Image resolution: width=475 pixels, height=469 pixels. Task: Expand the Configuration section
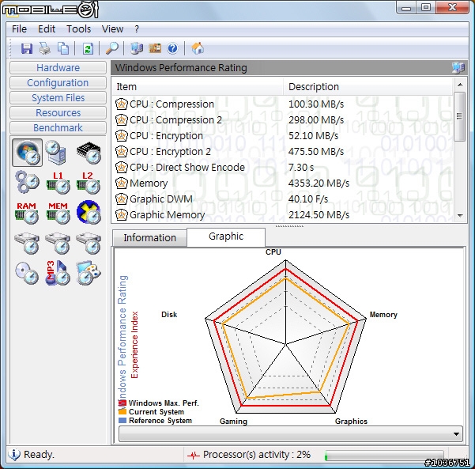58,83
